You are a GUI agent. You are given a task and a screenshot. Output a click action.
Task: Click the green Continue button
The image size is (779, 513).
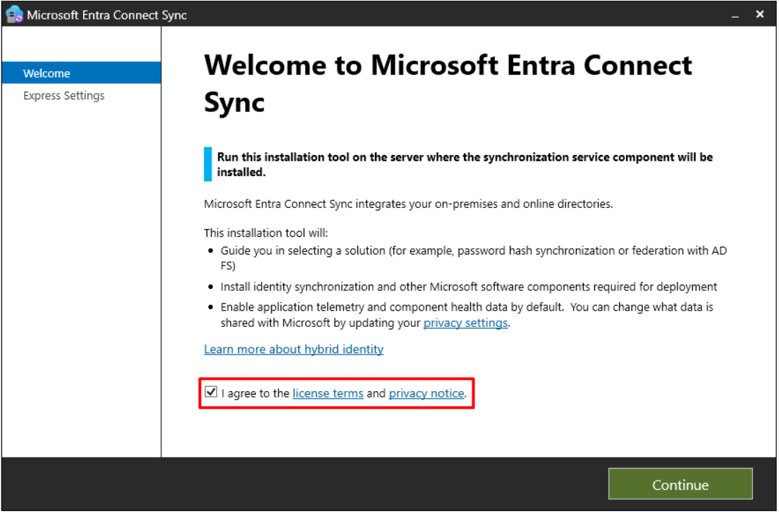click(680, 484)
